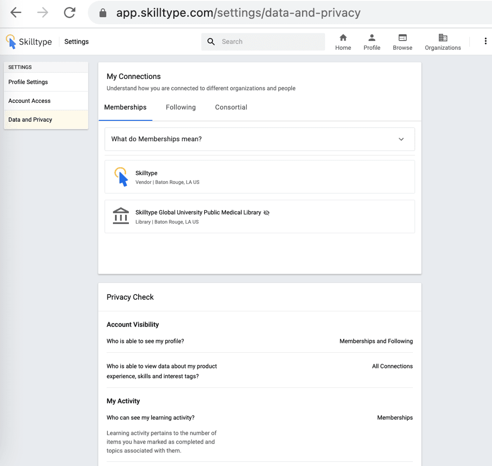Click the Settings label in header
The width and height of the screenshot is (492, 466).
77,42
